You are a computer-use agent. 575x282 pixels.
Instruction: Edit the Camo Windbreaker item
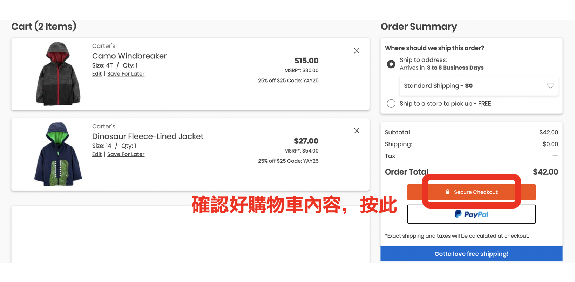tap(97, 74)
